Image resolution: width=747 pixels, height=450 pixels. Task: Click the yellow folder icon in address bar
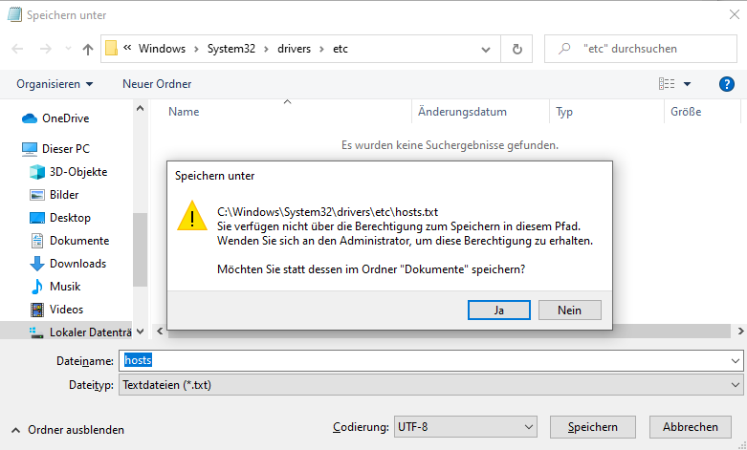111,48
